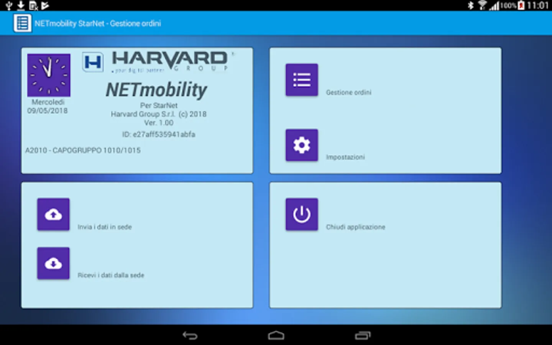This screenshot has height=345, width=552.
Task: Tap the power icon to close app
Action: pos(302,214)
